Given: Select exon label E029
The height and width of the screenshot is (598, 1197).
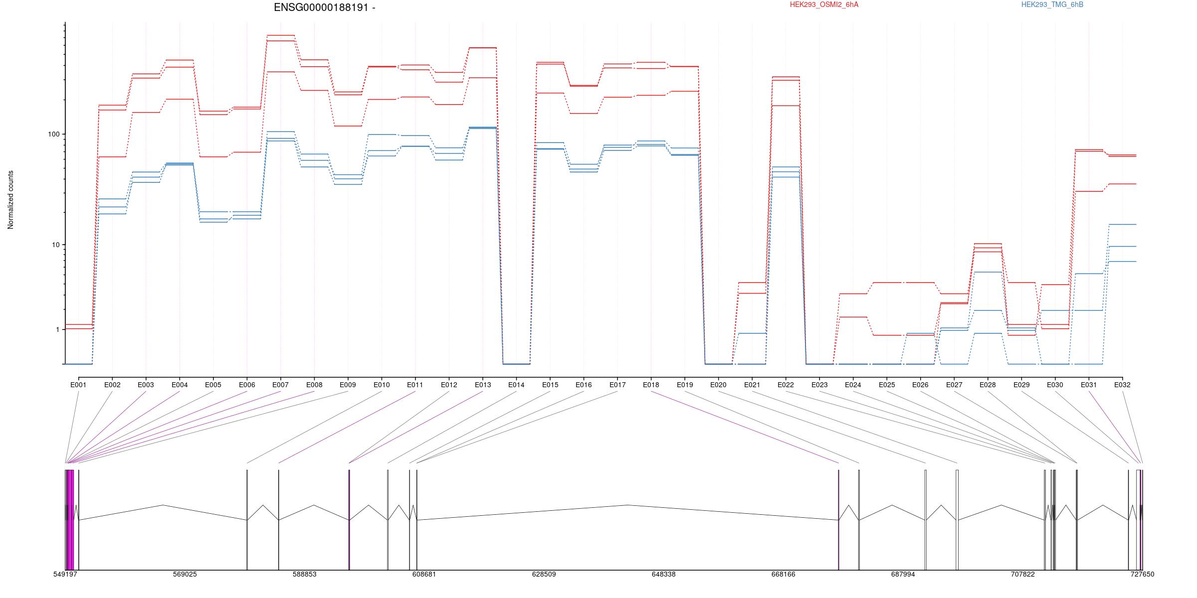Looking at the screenshot, I should click(1021, 385).
